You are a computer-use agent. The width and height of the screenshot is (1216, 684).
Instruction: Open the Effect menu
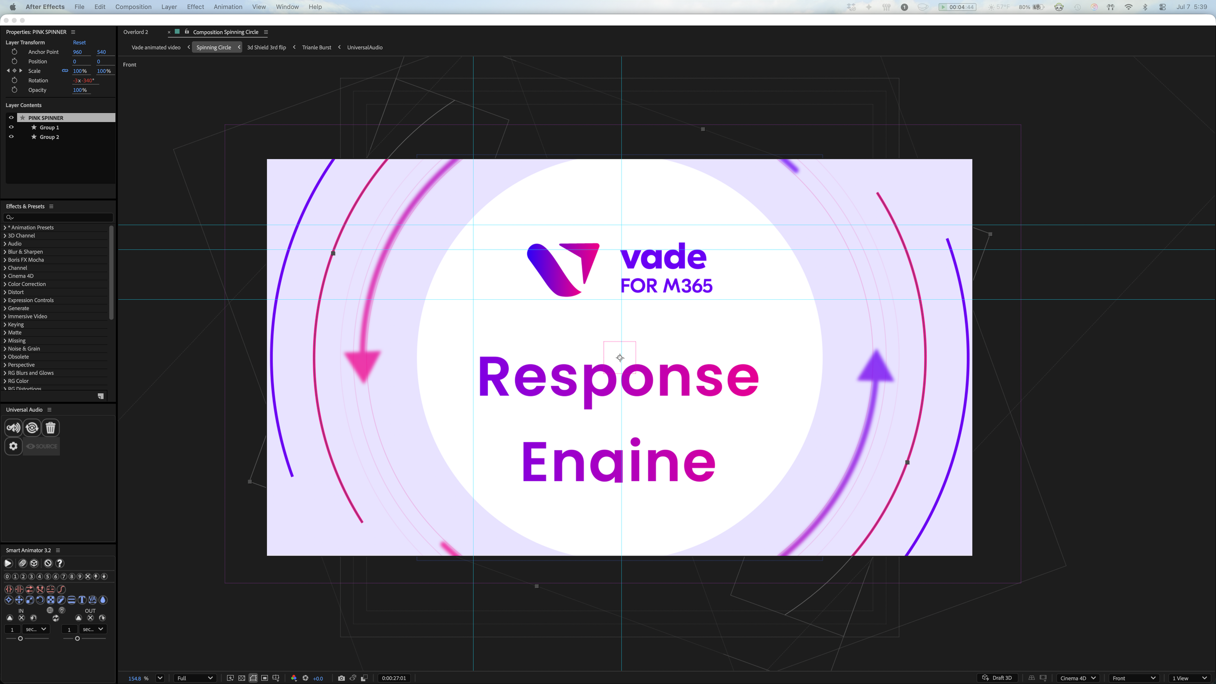(196, 7)
